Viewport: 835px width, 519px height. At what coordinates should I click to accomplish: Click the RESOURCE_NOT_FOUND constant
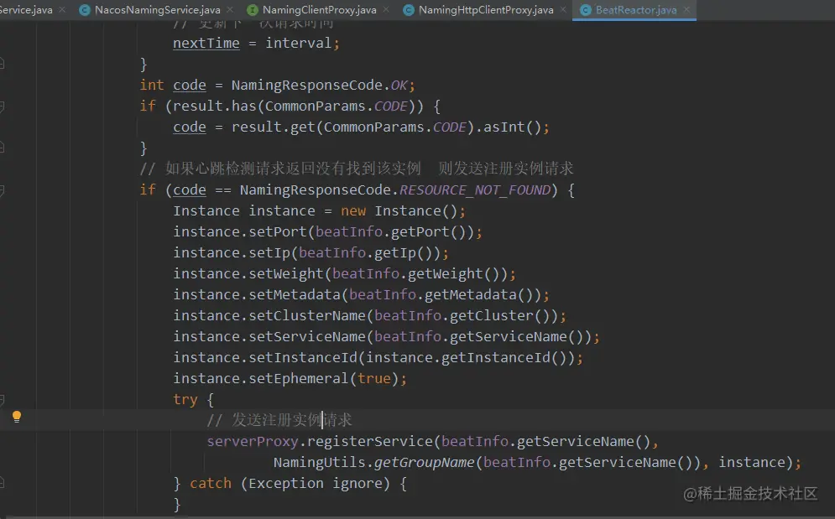tap(475, 190)
